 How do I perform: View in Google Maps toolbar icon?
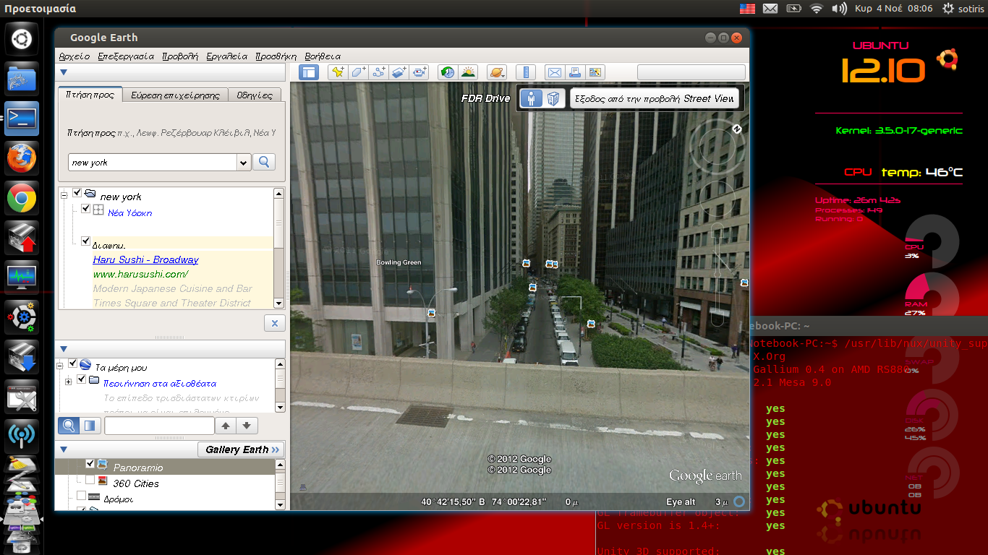(x=595, y=72)
